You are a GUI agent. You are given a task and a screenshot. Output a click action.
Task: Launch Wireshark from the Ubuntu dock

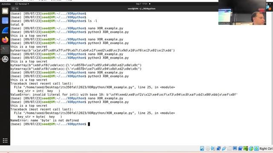pyautogui.click(x=5, y=30)
